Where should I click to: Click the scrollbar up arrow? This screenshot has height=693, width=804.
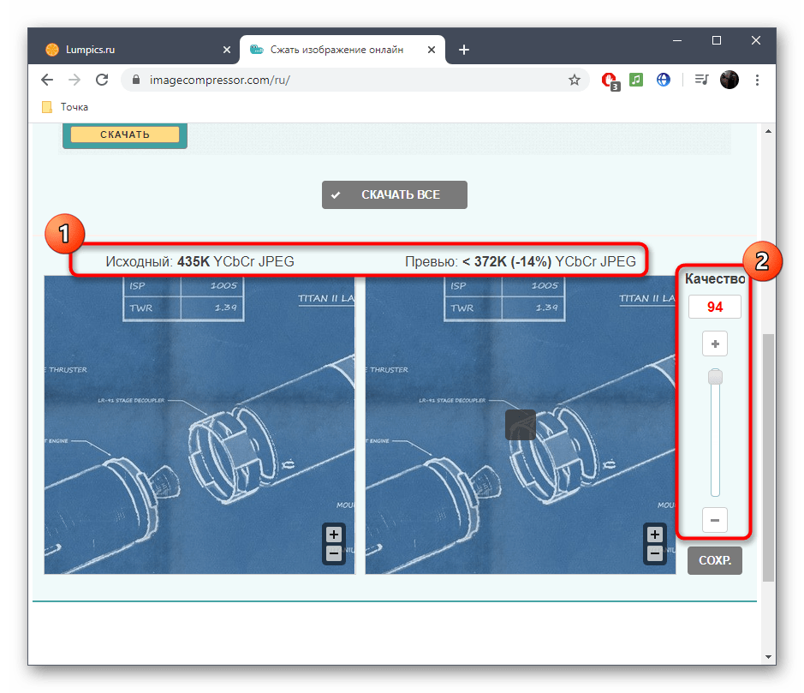(x=768, y=131)
